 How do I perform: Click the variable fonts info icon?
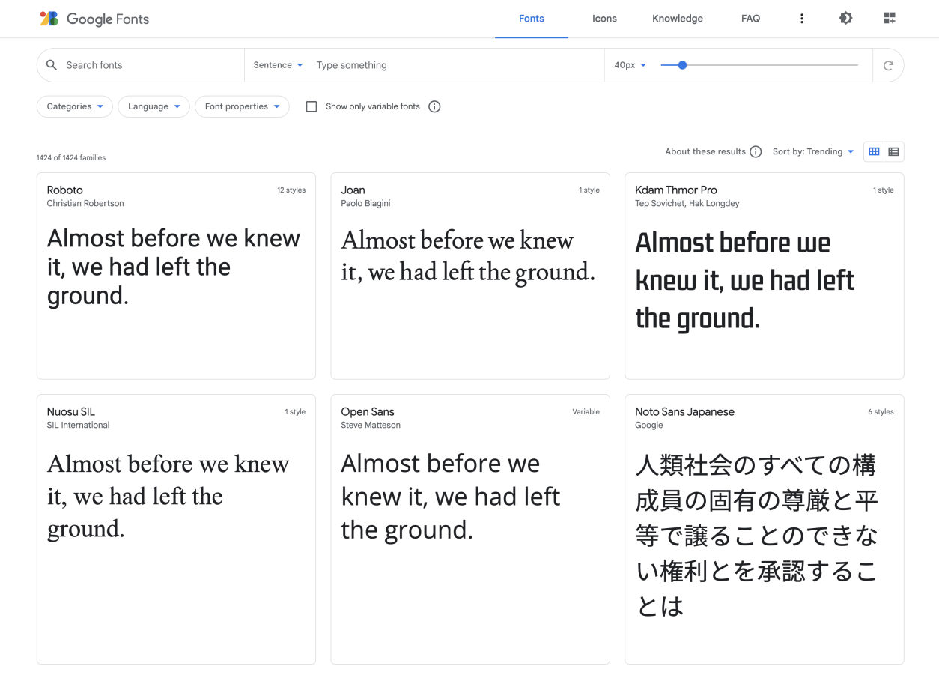coord(434,106)
